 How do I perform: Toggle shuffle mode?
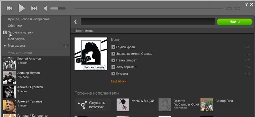(x=237, y=9)
